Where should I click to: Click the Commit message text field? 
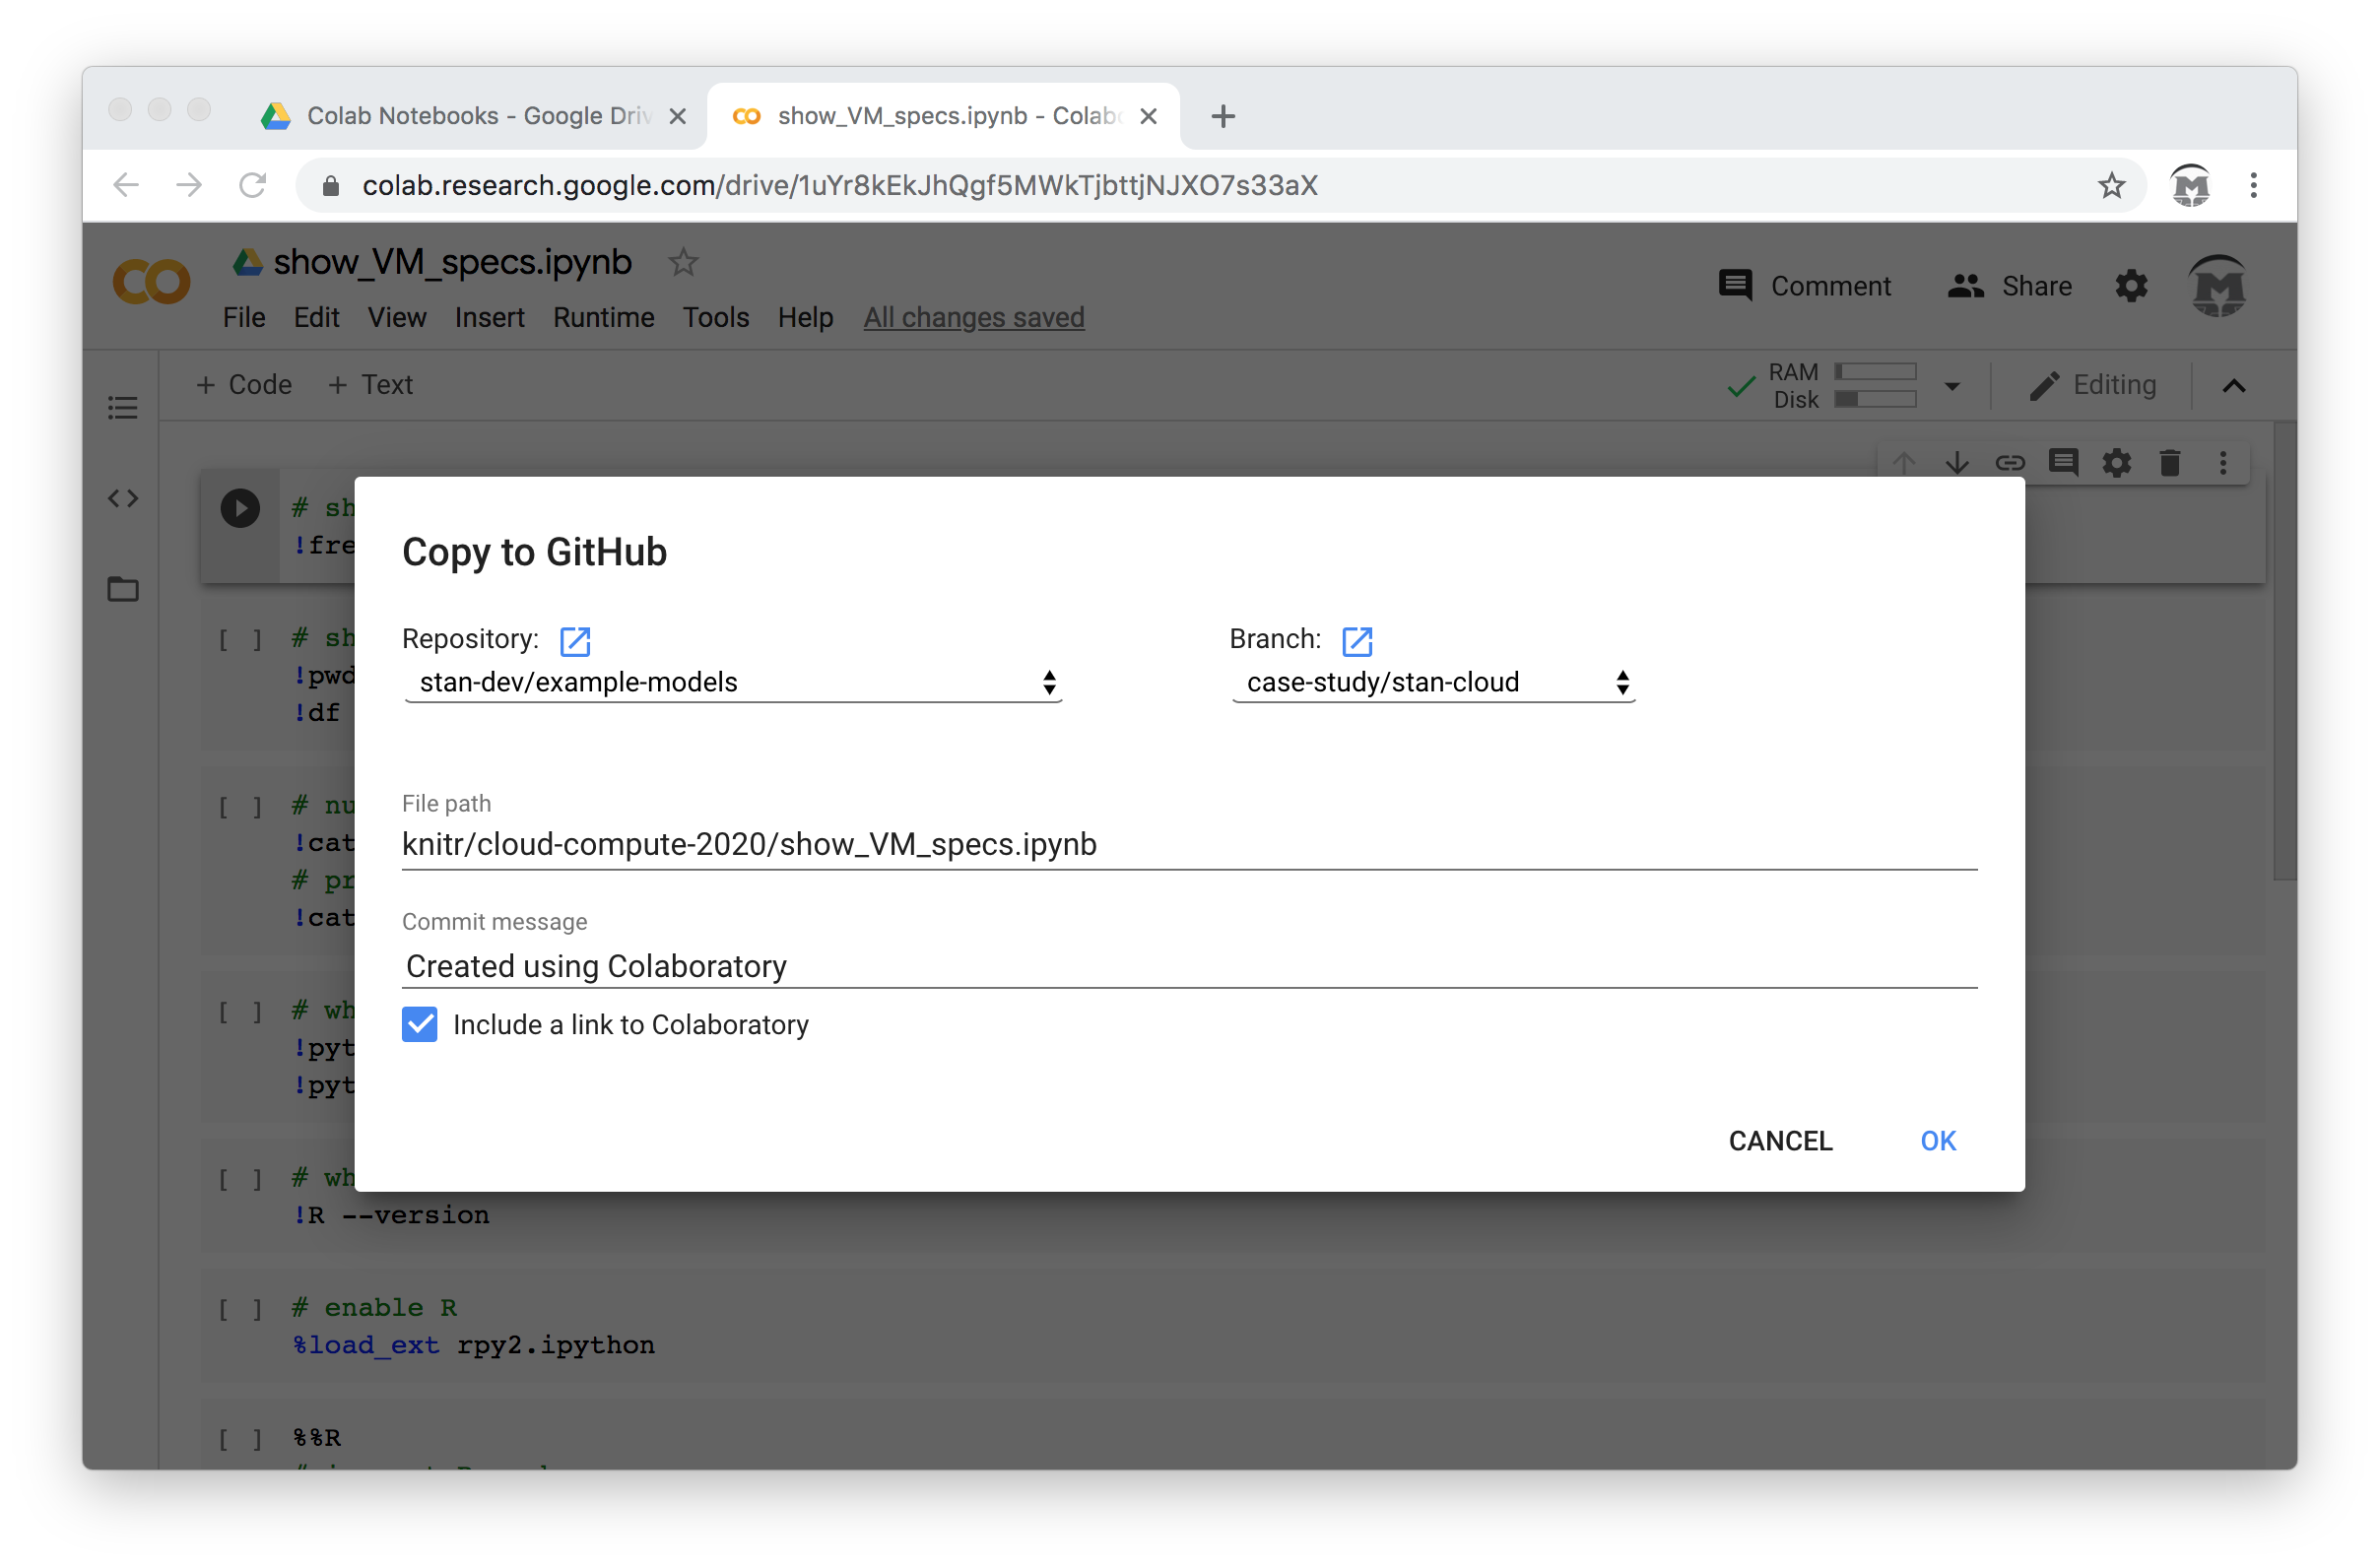[x=1188, y=966]
